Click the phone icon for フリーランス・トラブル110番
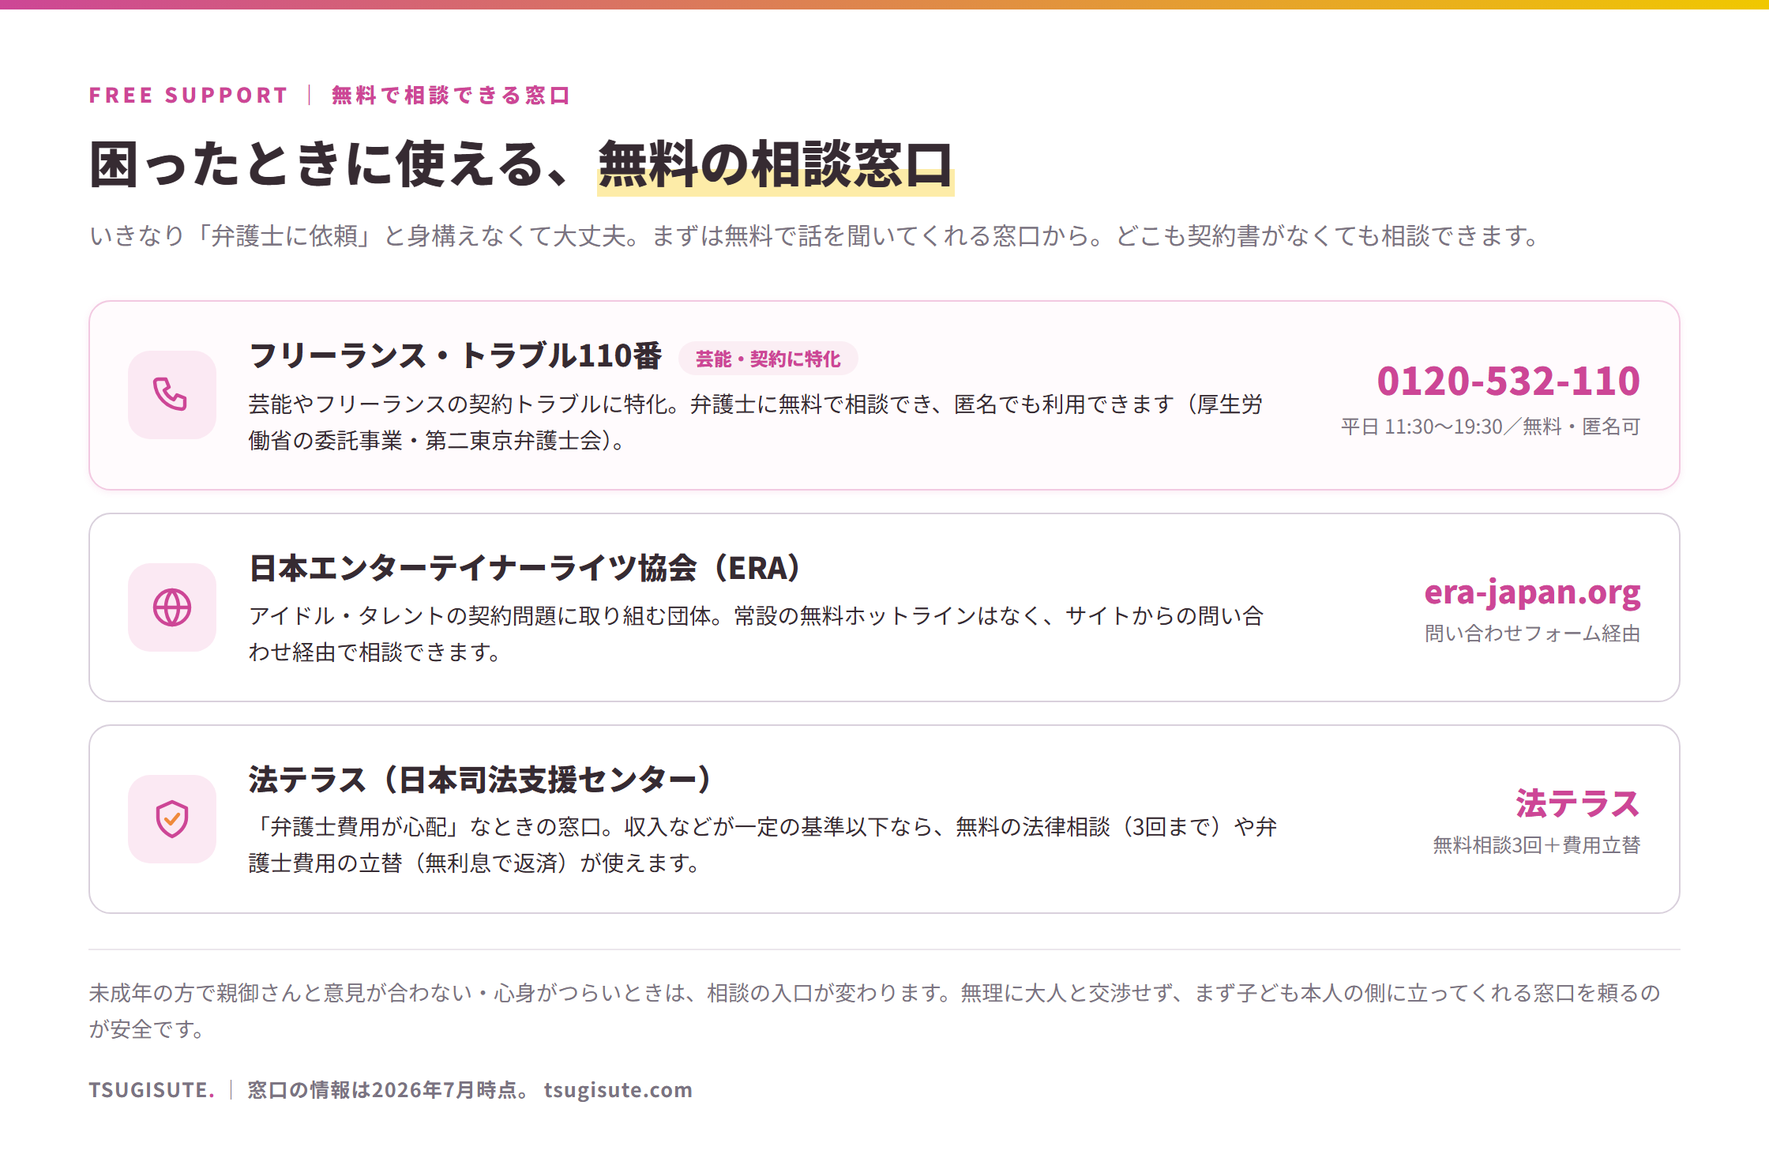Image resolution: width=1769 pixels, height=1173 pixels. click(171, 394)
